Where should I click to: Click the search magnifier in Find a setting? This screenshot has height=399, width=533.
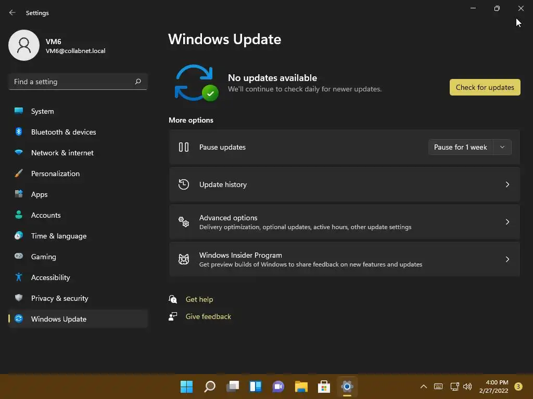pyautogui.click(x=137, y=82)
